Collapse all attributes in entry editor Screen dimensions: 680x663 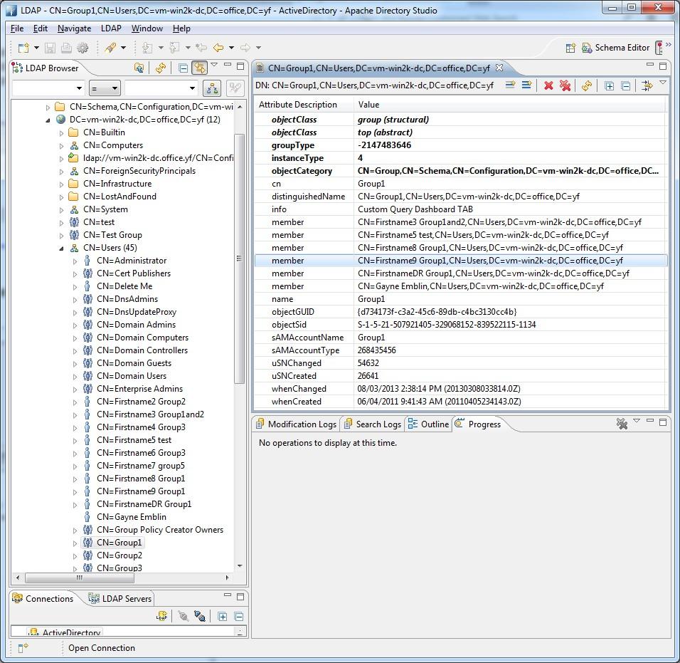tap(626, 85)
